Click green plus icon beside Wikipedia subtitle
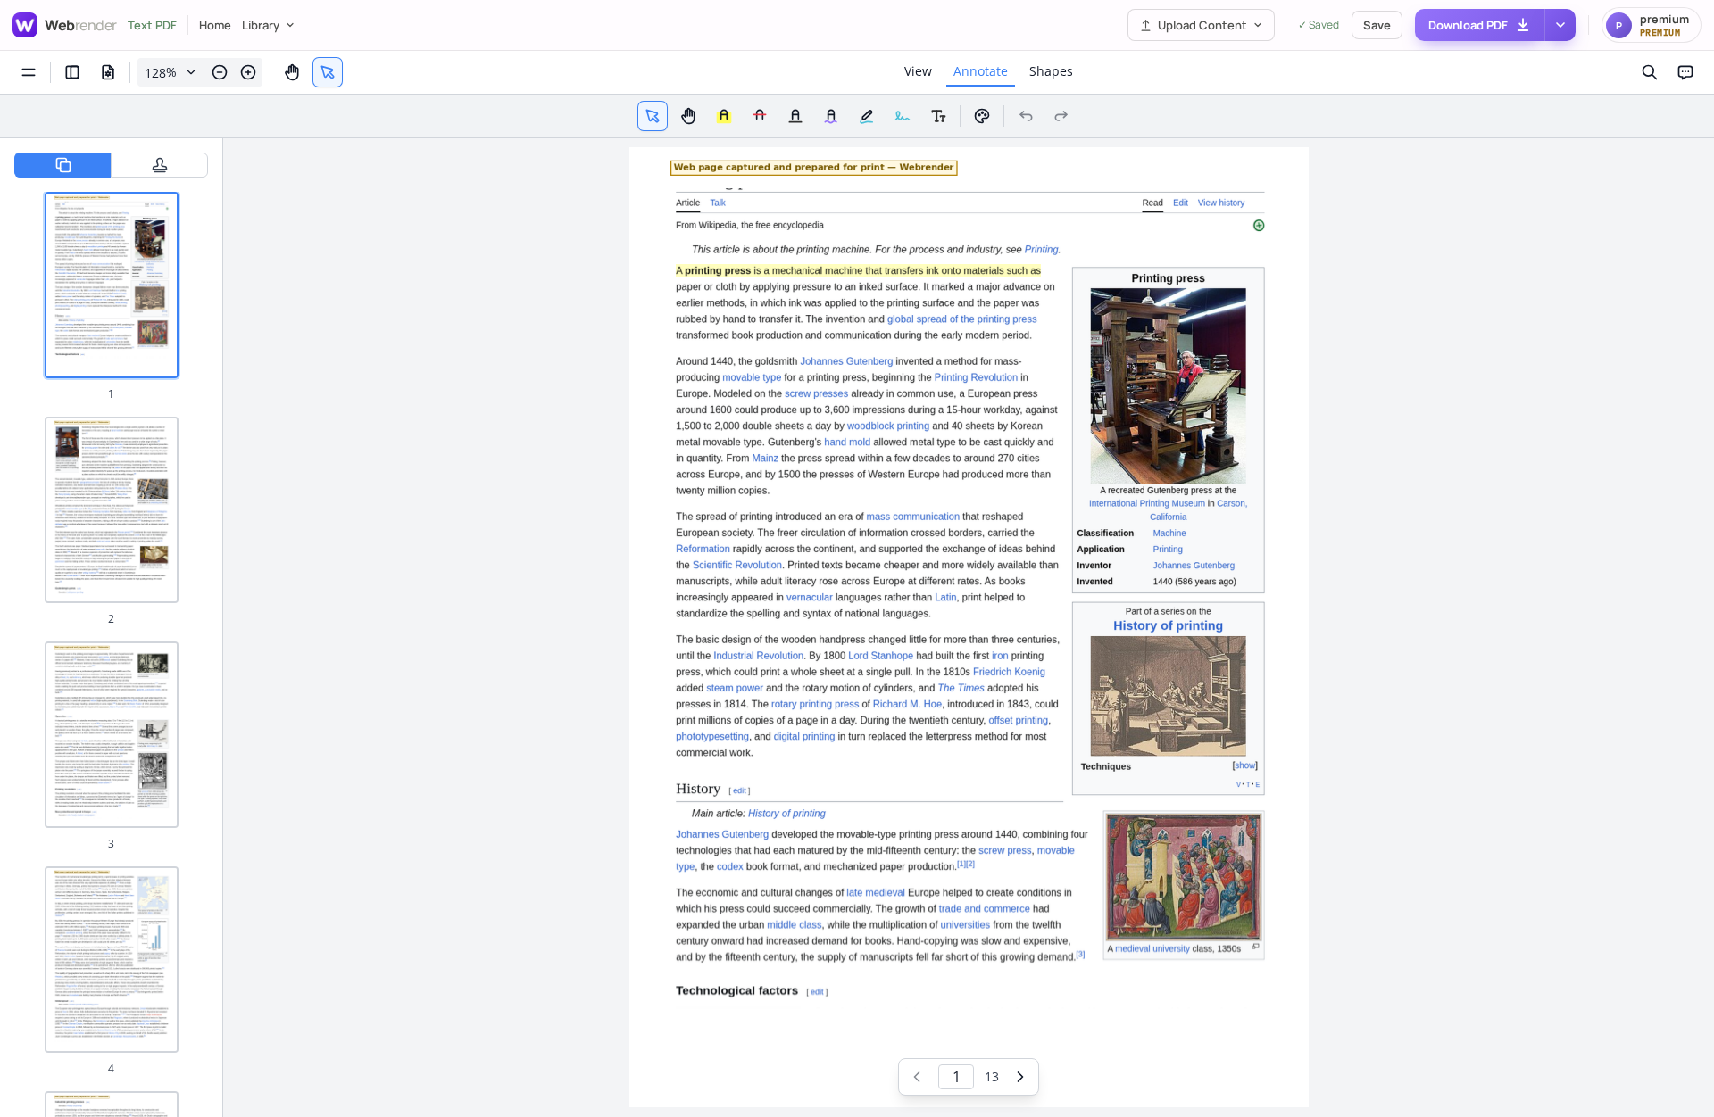 coord(1259,226)
